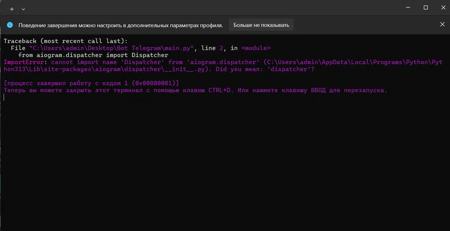Click the notification text about 'Поведение завершения'

[121, 25]
